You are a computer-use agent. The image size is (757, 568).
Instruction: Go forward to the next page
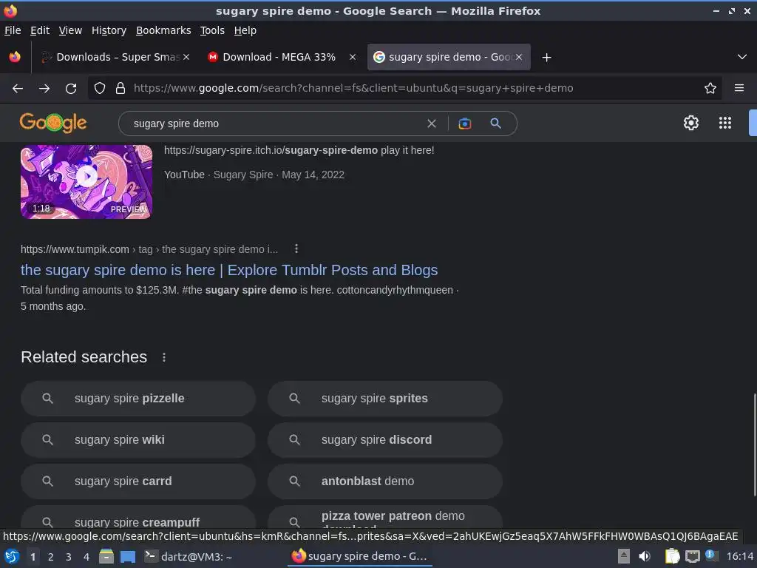(x=44, y=89)
